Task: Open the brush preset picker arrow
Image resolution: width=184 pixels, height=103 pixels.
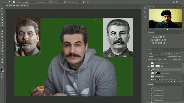Action: tap(11, 2)
